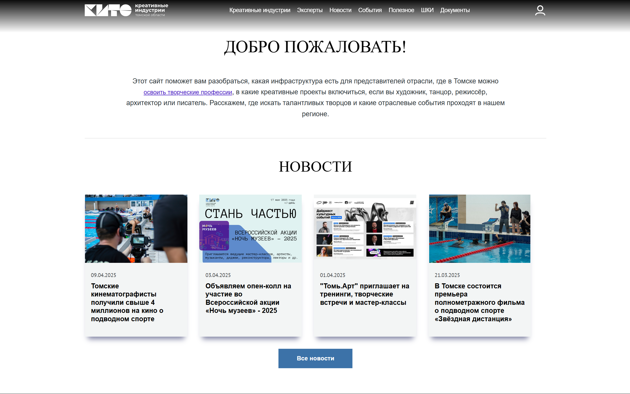The width and height of the screenshot is (630, 394).
Task: Open the Полезное menu item
Action: 401,10
